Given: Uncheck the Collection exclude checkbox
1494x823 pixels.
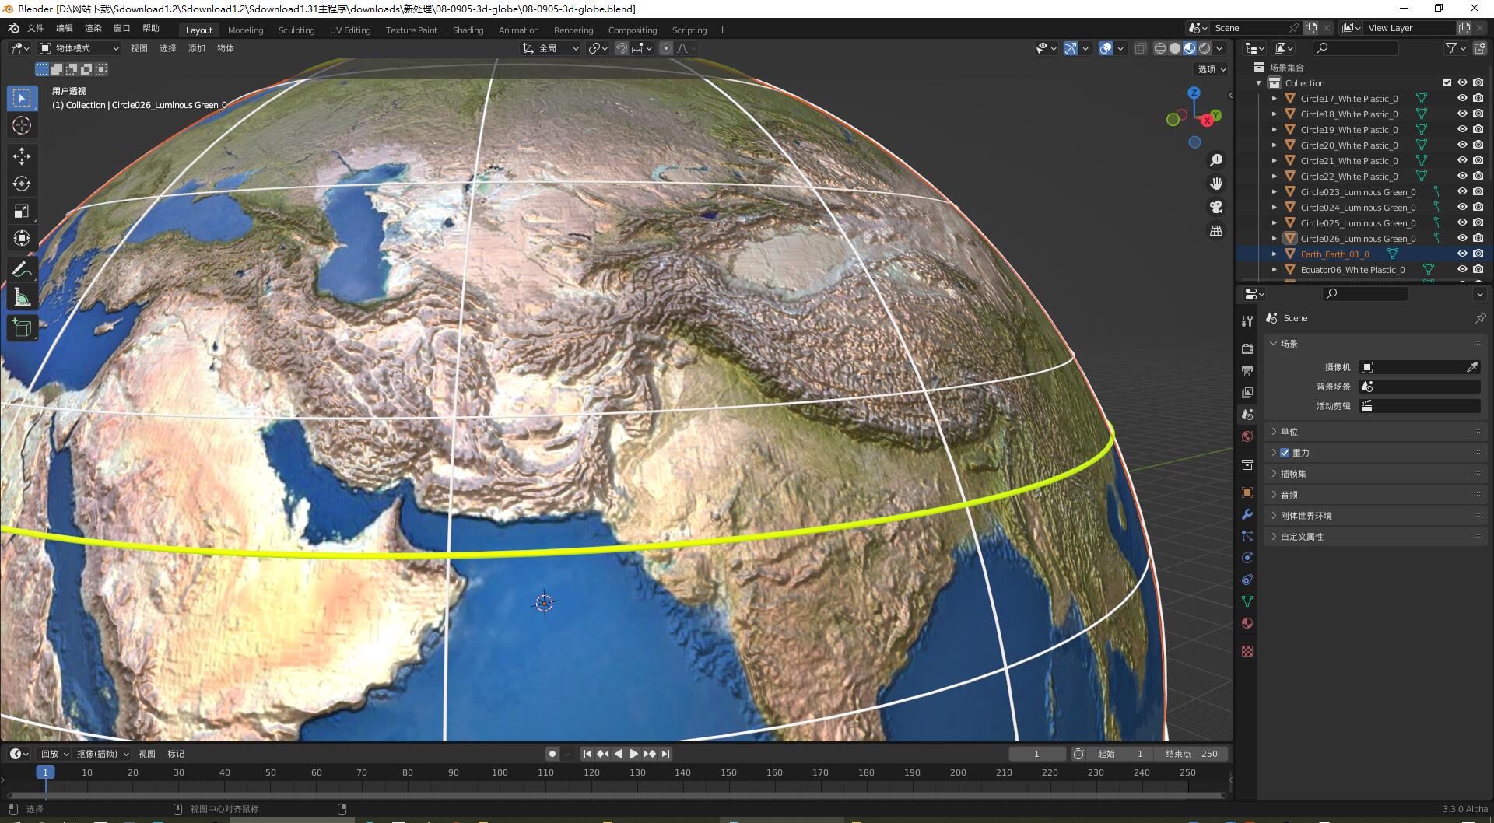Looking at the screenshot, I should [1447, 82].
